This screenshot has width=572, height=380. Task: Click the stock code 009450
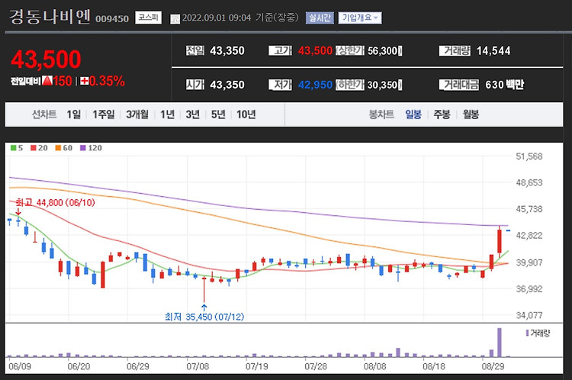[x=112, y=19]
